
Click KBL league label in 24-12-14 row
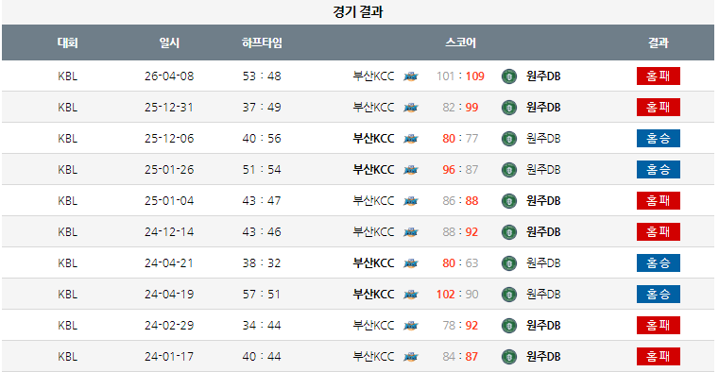pyautogui.click(x=68, y=232)
